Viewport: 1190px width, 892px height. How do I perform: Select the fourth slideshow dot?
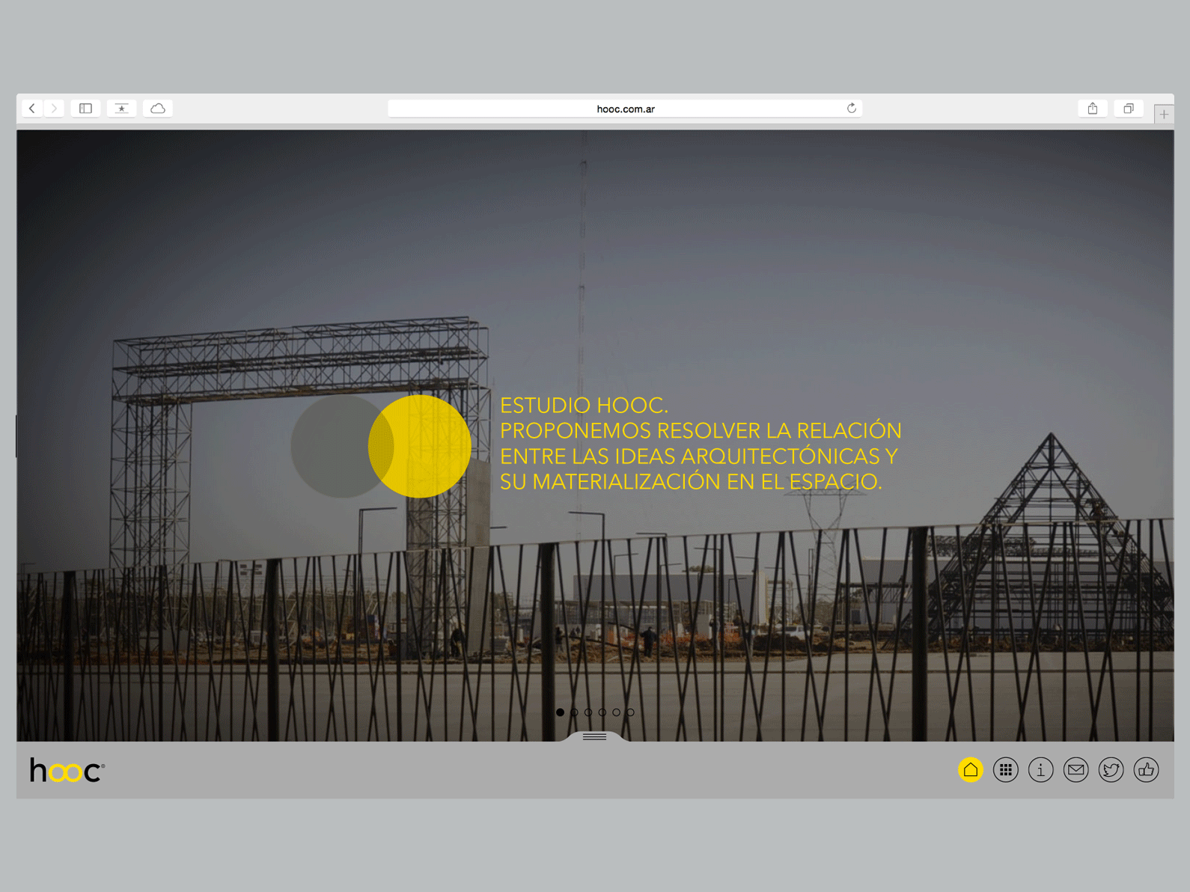point(602,712)
